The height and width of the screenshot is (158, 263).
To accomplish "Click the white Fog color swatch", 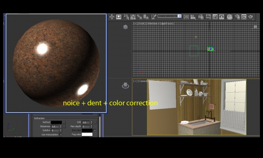I will point(87,134).
